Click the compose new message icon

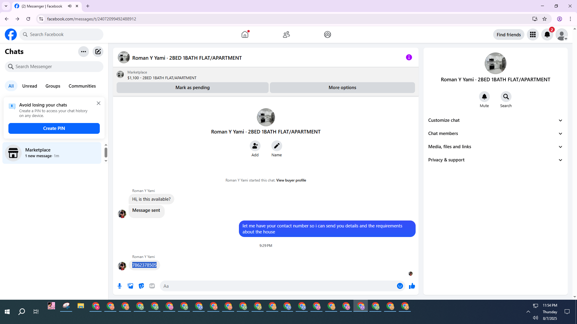pyautogui.click(x=98, y=52)
